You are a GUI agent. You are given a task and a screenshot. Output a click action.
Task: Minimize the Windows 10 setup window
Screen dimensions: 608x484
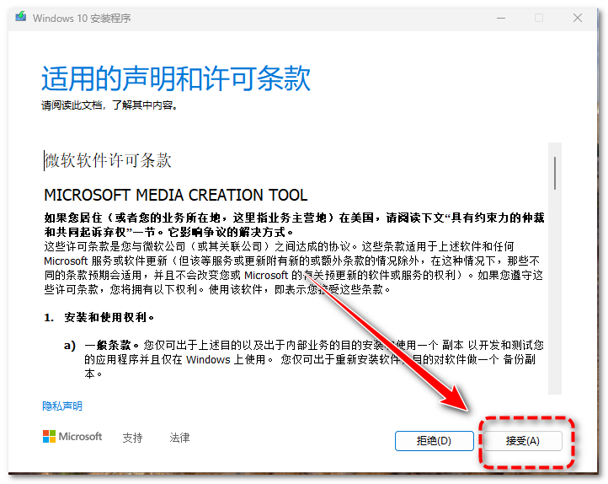point(501,18)
